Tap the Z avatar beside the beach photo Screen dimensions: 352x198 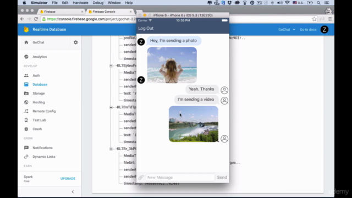pyautogui.click(x=141, y=80)
